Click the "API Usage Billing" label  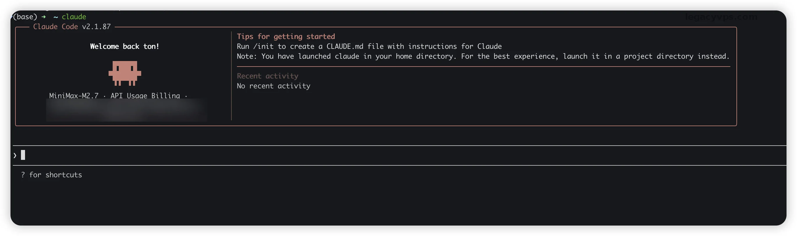145,95
